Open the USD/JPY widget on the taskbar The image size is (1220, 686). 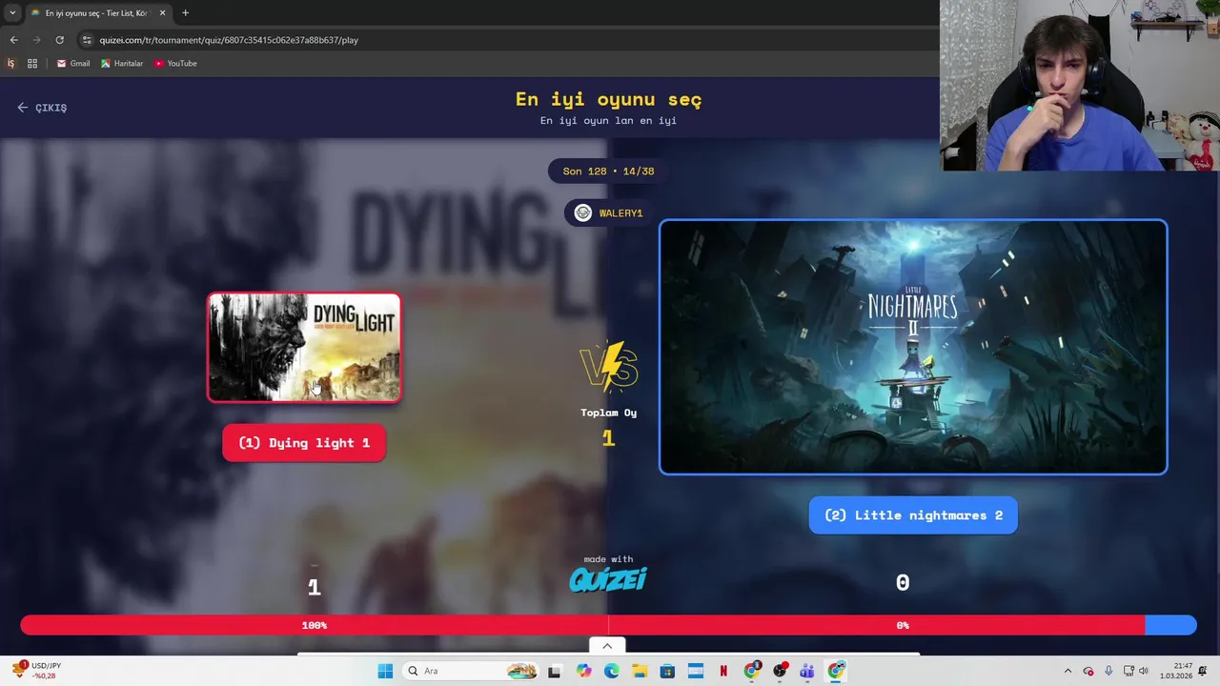click(x=38, y=671)
